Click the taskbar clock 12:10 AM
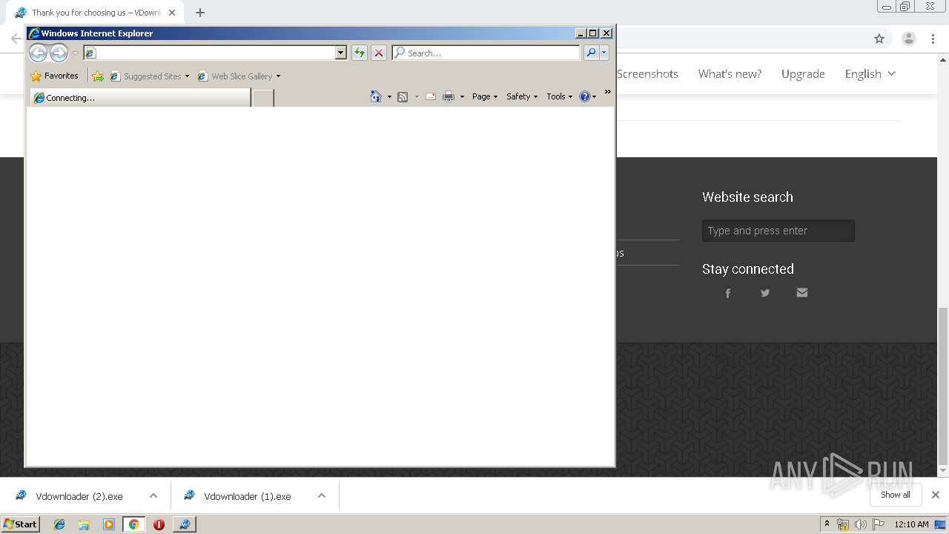 tap(911, 524)
